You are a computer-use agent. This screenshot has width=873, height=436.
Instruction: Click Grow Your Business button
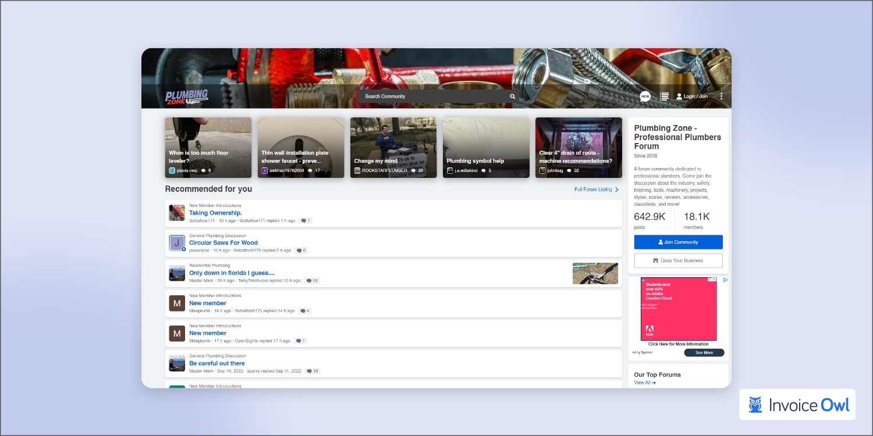tap(679, 260)
